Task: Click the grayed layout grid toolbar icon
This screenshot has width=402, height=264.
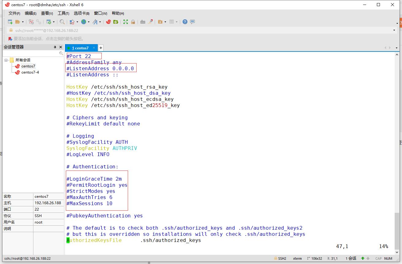Action: (172, 22)
